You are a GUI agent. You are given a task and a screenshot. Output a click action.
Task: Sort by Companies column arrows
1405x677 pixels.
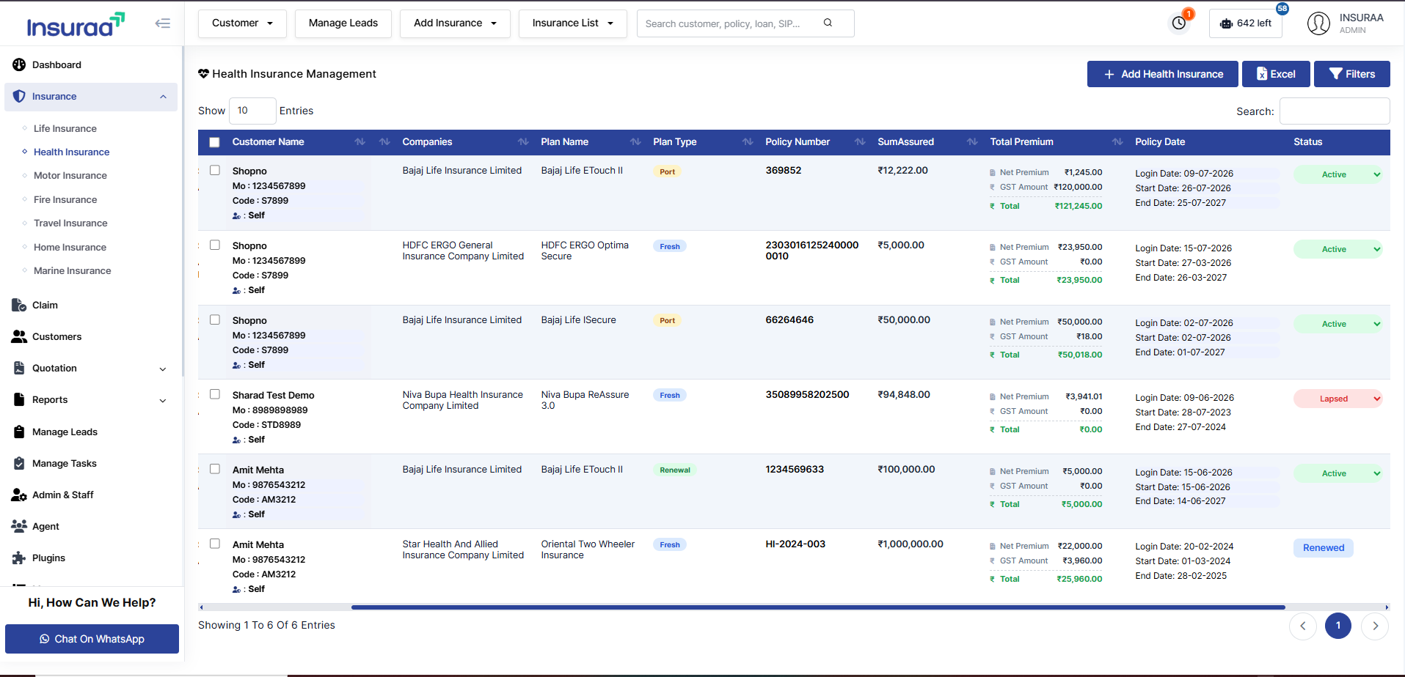click(523, 142)
